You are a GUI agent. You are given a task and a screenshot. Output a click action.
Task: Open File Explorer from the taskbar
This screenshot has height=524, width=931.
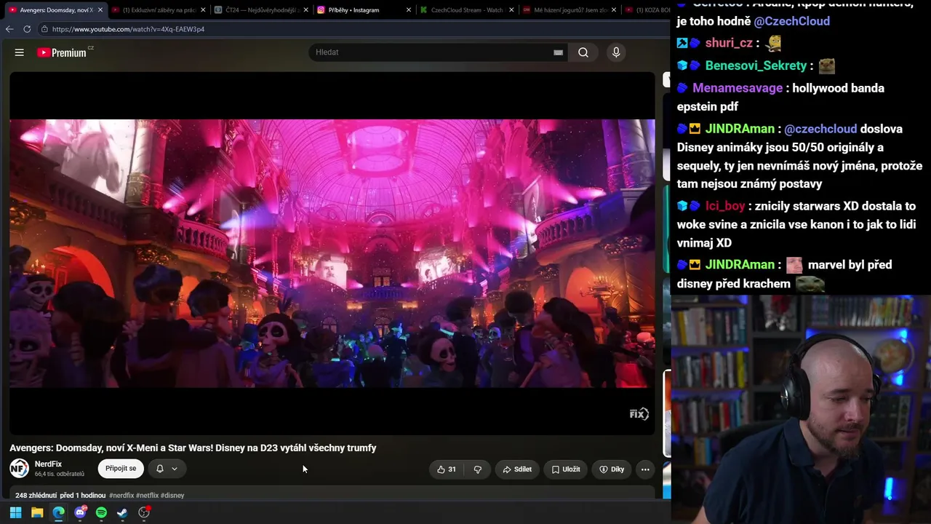click(x=37, y=512)
